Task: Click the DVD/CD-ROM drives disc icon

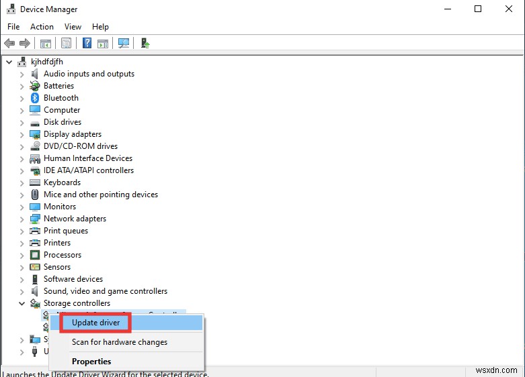Action: [35, 146]
